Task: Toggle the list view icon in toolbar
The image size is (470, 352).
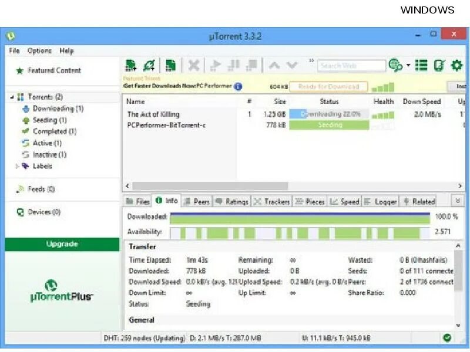Action: [421, 65]
